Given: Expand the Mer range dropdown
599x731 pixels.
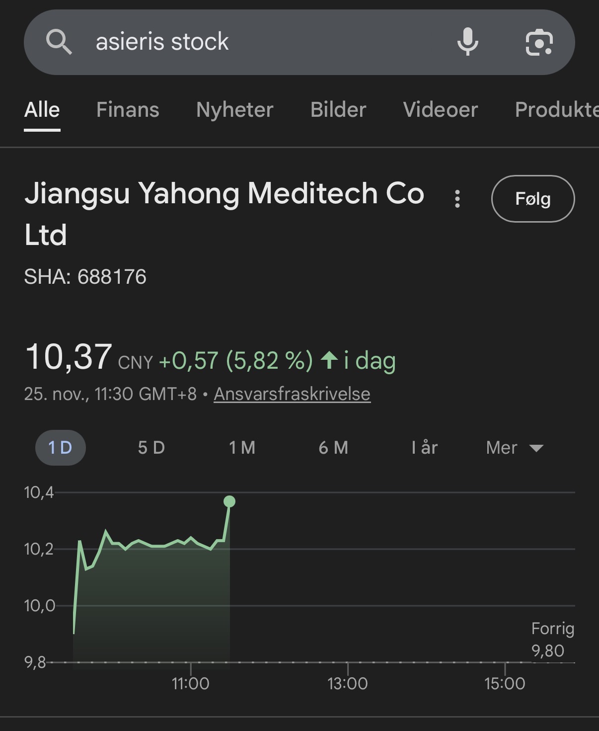Looking at the screenshot, I should click(515, 448).
